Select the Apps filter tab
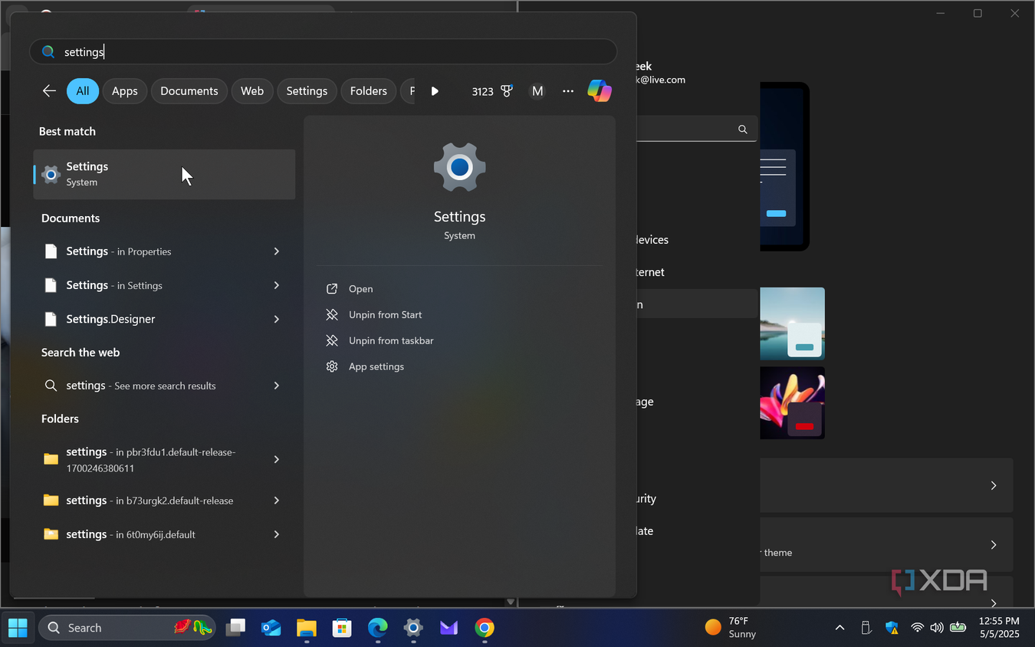 (x=125, y=91)
